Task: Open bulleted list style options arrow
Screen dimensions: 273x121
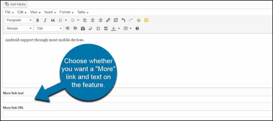Action: 66,20
